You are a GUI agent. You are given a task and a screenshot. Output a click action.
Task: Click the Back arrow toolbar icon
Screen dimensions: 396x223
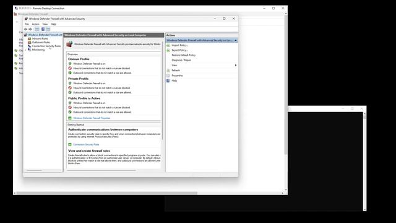[25, 29]
